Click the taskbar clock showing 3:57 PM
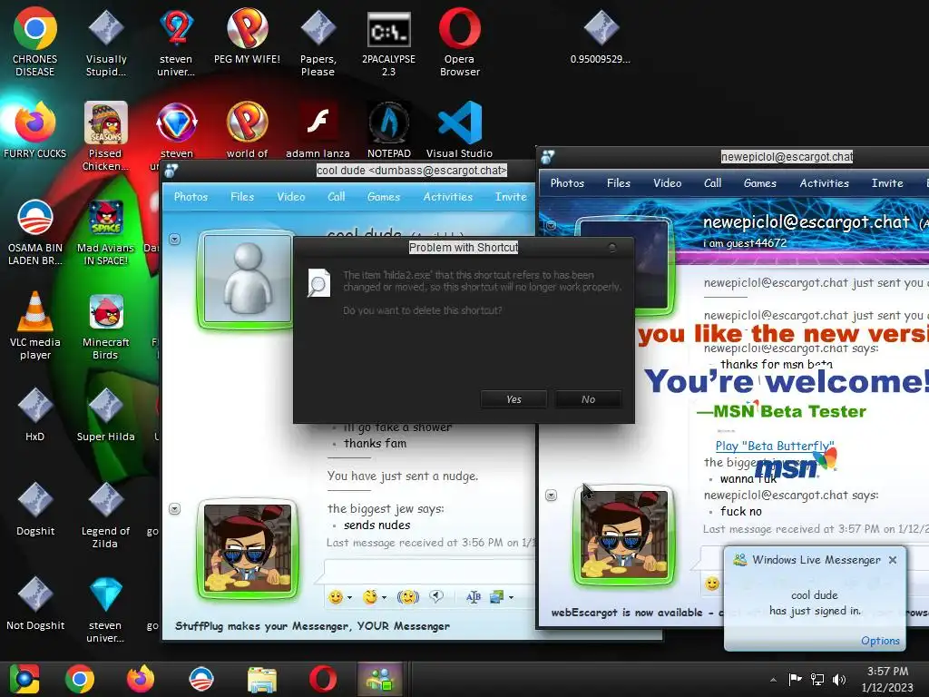Image resolution: width=929 pixels, height=697 pixels. pyautogui.click(x=887, y=679)
